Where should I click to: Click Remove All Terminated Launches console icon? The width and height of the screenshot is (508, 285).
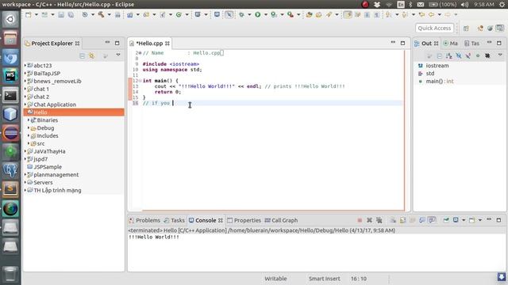pyautogui.click(x=379, y=220)
